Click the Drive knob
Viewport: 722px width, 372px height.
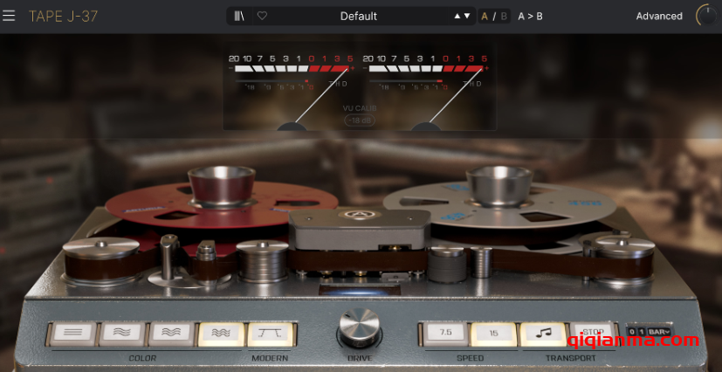(360, 327)
